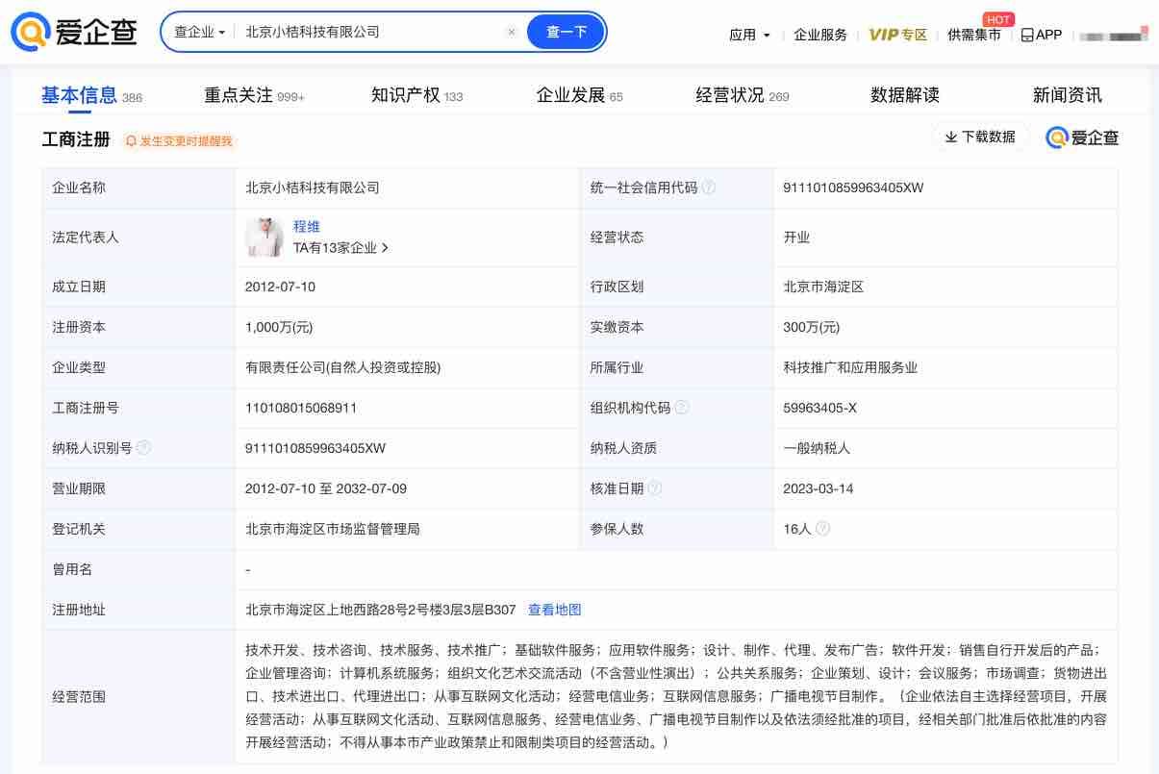Click the 北京市海淀区市场监督管理局 registry text

333,529
